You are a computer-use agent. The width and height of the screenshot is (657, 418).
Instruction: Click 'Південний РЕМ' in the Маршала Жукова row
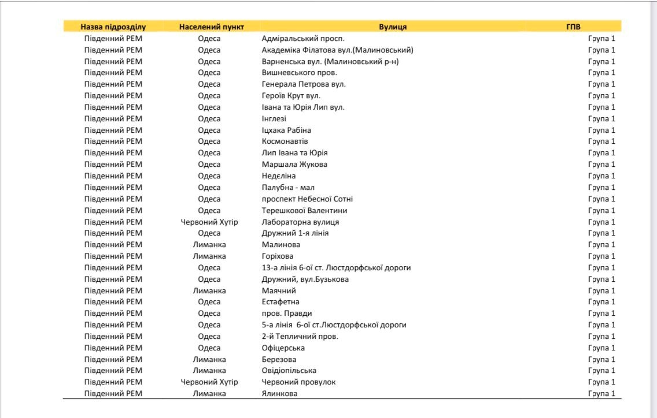coord(113,165)
